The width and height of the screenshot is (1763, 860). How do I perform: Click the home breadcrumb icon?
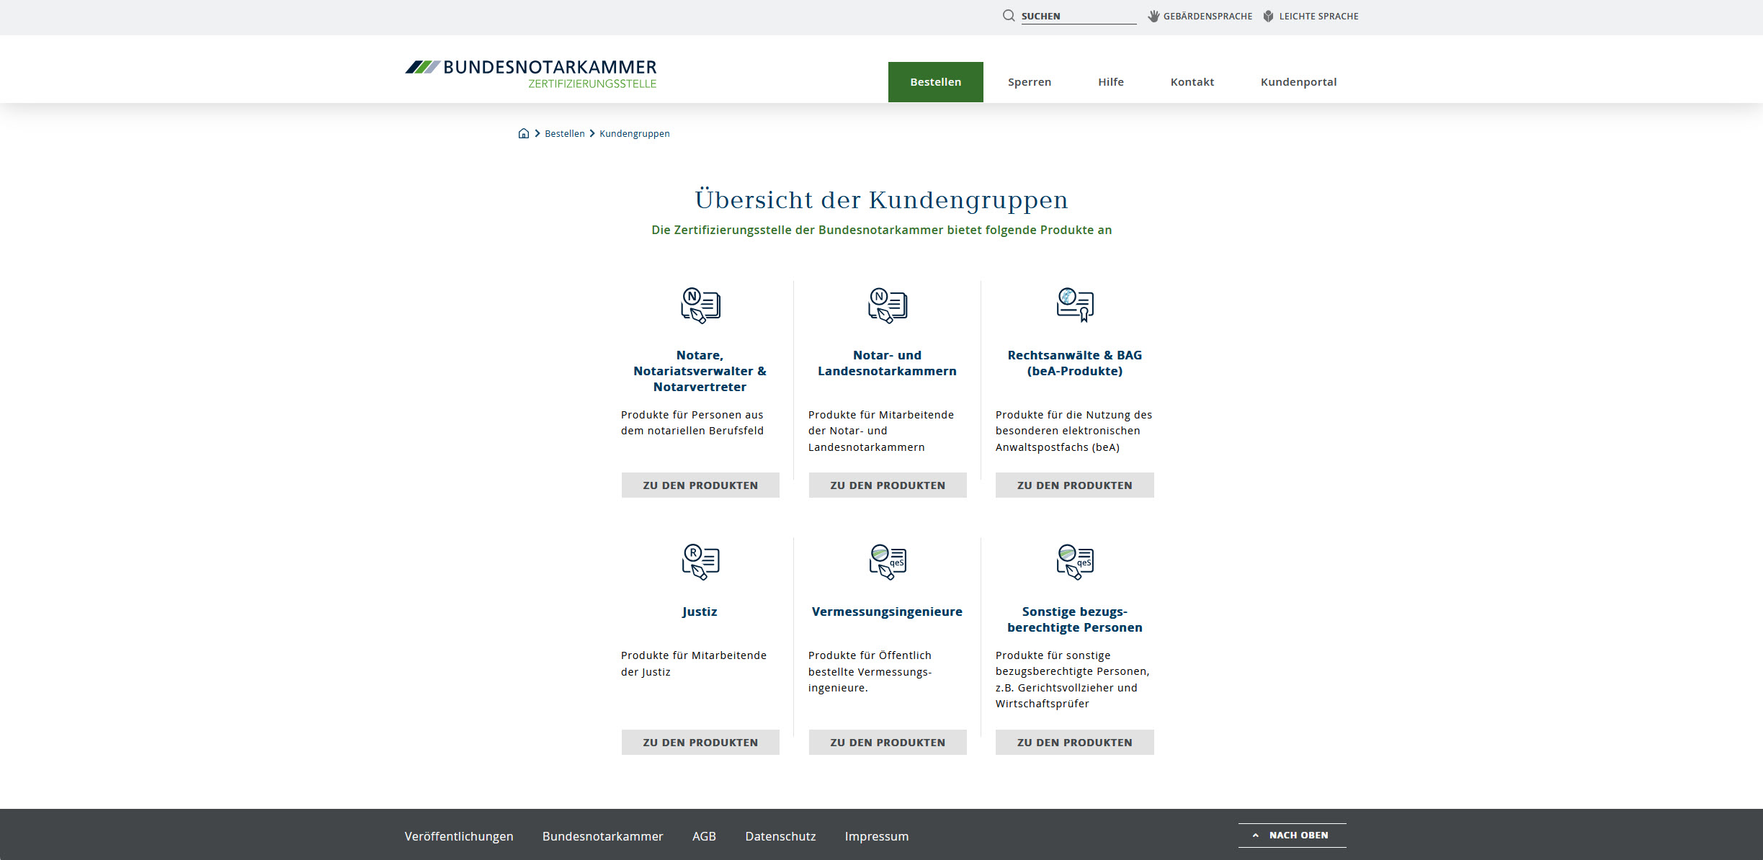pos(524,133)
